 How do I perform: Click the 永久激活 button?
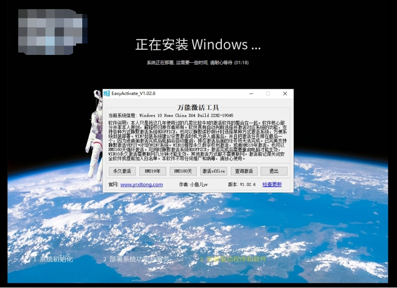[122, 171]
